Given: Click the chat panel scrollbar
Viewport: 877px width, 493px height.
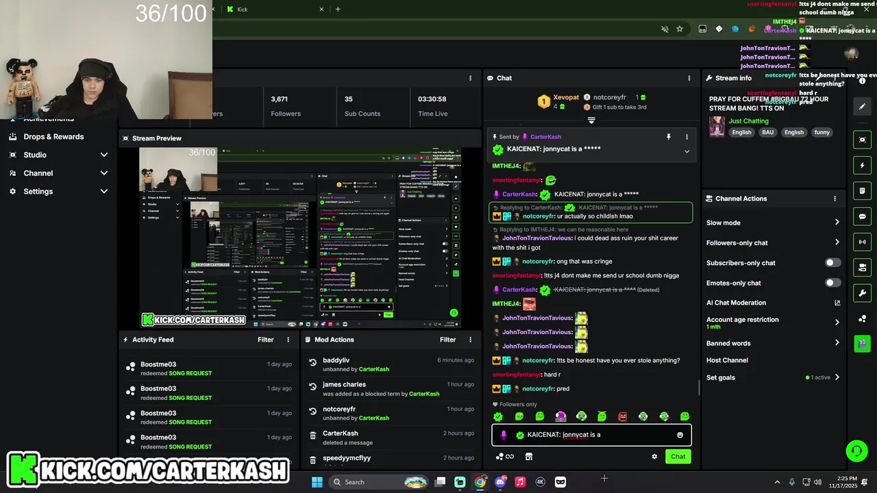Looking at the screenshot, I should (x=698, y=387).
